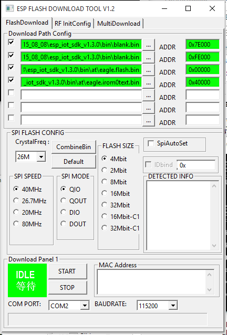Click the 0x00000 address field
Screen dimensions: 227x335
pyautogui.click(x=202, y=70)
